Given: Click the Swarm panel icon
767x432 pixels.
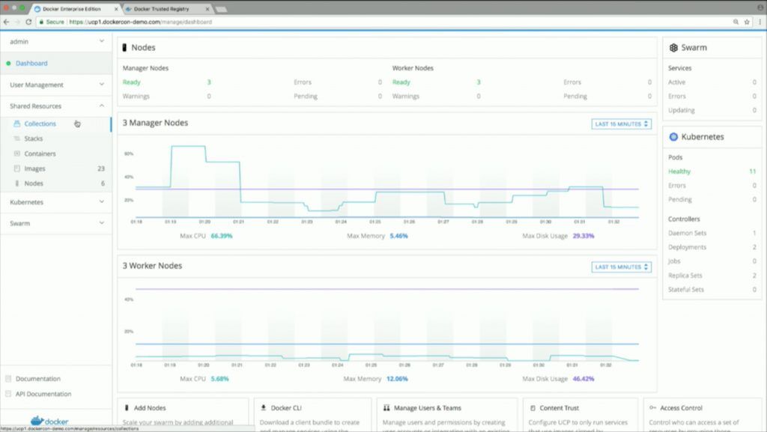Looking at the screenshot, I should click(673, 47).
